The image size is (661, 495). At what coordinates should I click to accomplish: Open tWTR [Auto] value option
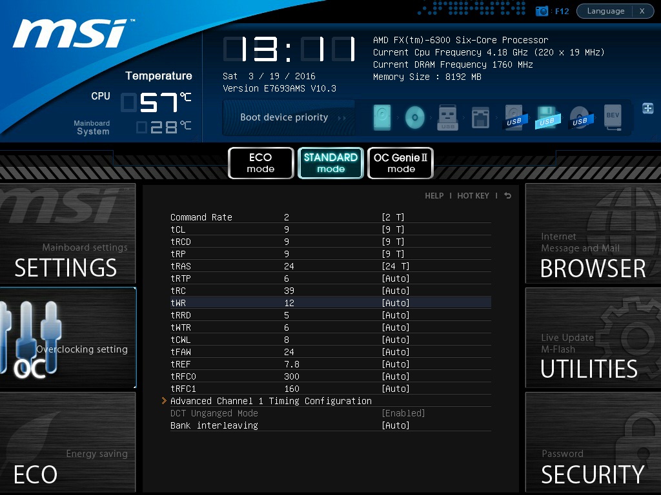(396, 327)
